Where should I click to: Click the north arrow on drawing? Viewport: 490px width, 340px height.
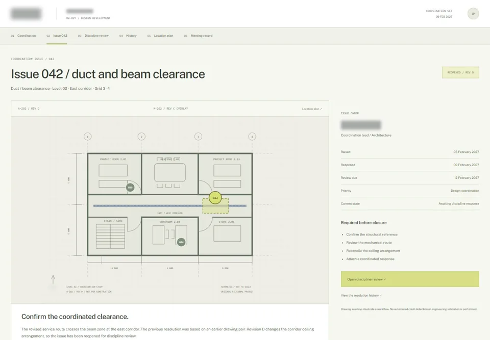[x=53, y=280]
